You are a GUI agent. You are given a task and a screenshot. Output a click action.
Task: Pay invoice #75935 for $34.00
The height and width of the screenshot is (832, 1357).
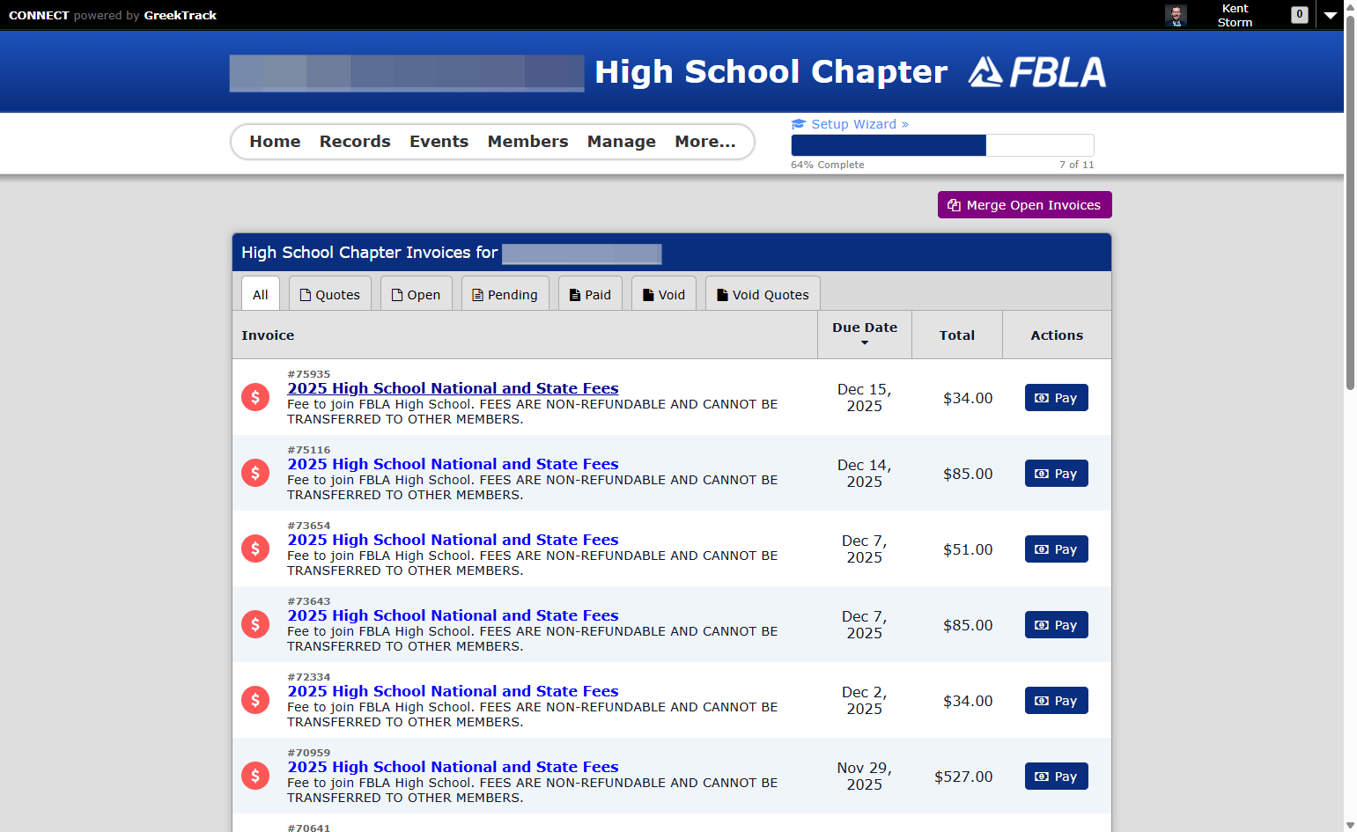pyautogui.click(x=1057, y=397)
